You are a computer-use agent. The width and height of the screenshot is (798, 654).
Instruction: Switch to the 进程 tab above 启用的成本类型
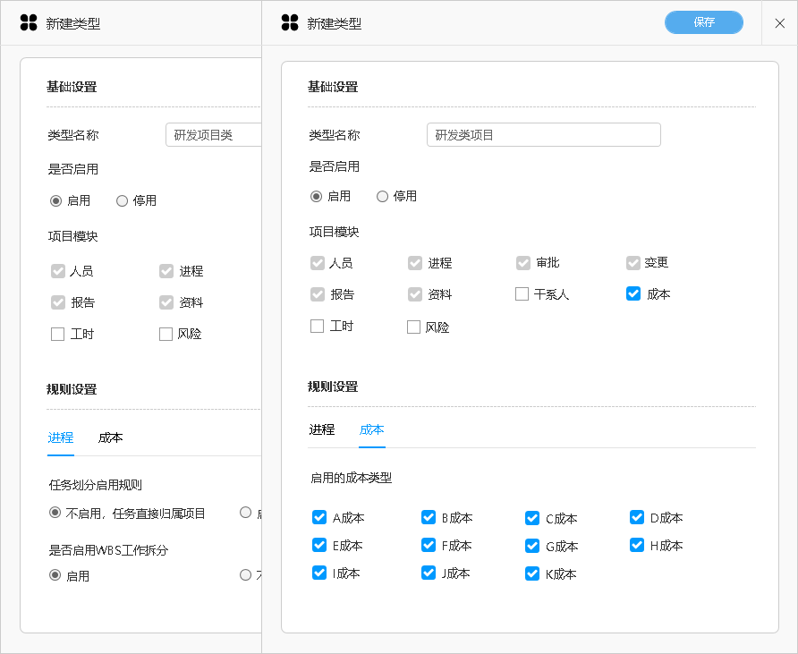(x=322, y=430)
